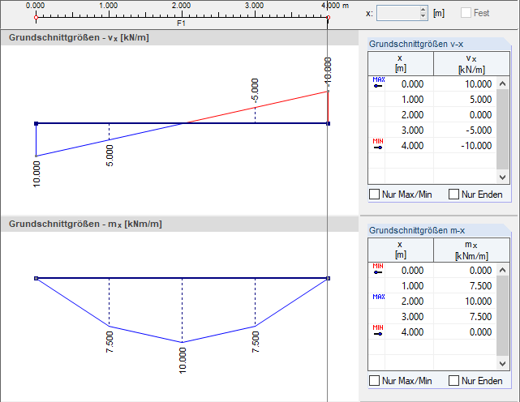520x402 pixels.
Task: Select v-x value -10.000 table cell
Action: pyautogui.click(x=465, y=146)
